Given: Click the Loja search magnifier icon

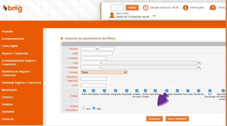Looking at the screenshot, I should coord(199,63).
